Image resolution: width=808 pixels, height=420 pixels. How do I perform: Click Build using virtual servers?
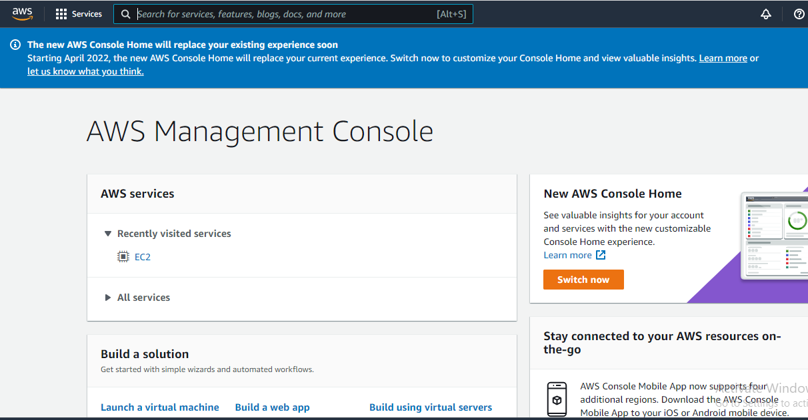pyautogui.click(x=431, y=407)
